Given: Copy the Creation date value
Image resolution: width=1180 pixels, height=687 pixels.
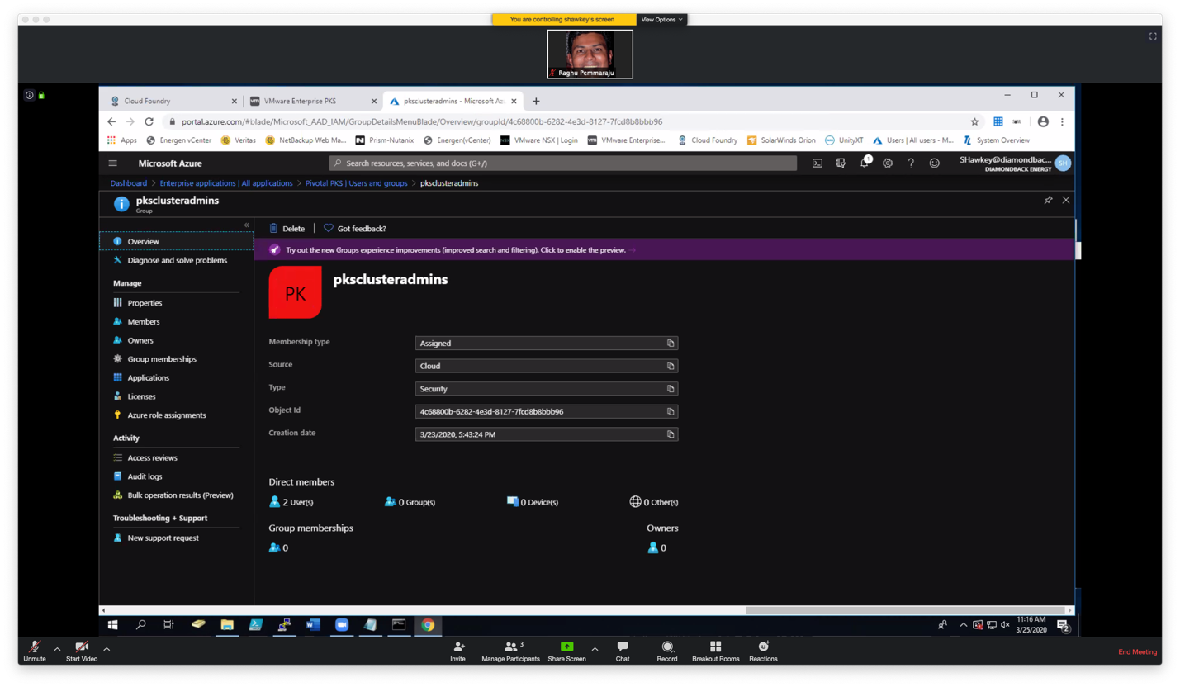Looking at the screenshot, I should 671,434.
